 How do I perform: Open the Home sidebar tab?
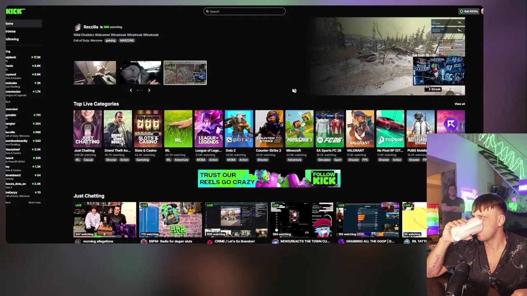tap(23, 23)
